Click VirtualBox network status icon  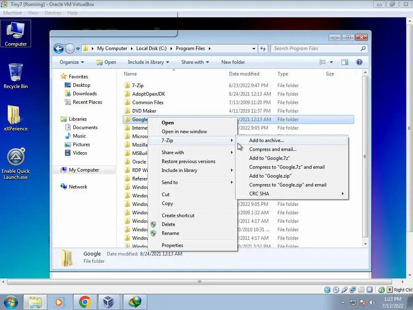(x=353, y=290)
